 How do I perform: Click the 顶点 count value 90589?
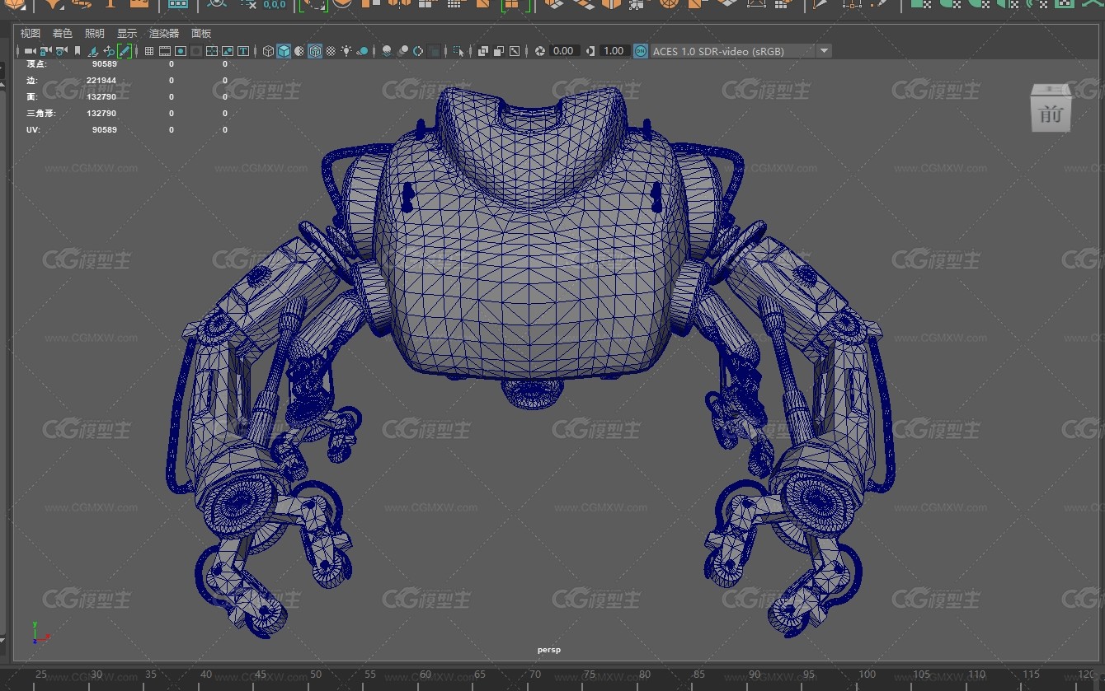[x=104, y=63]
